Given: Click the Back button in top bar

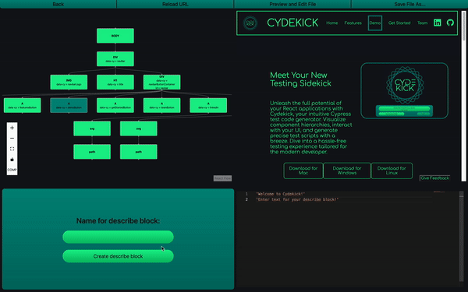Looking at the screenshot, I should (58, 4).
